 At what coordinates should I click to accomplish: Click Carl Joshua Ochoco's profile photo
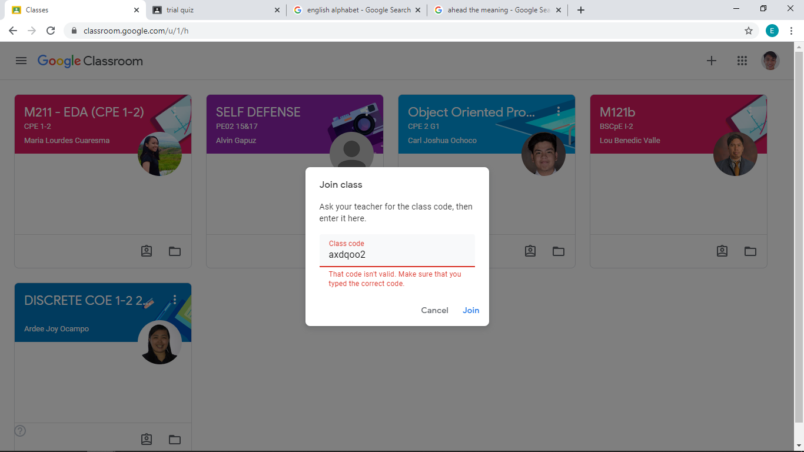coord(543,154)
